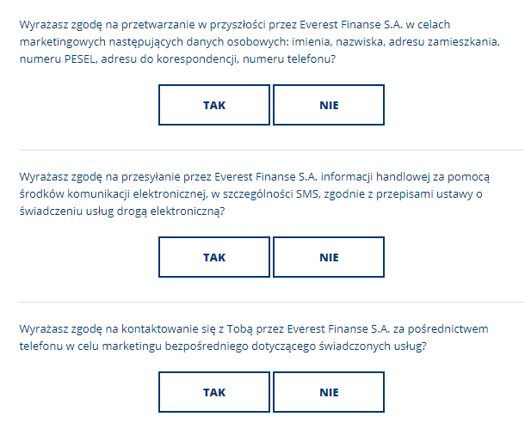Screen dimensions: 525x429
Task: Click the text 'świadczonych usług?'
Action: tap(373, 346)
